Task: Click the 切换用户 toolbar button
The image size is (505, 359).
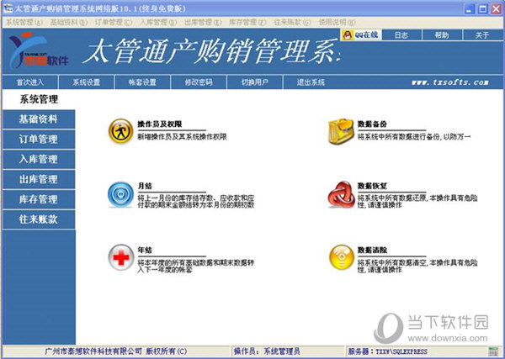Action: [254, 82]
